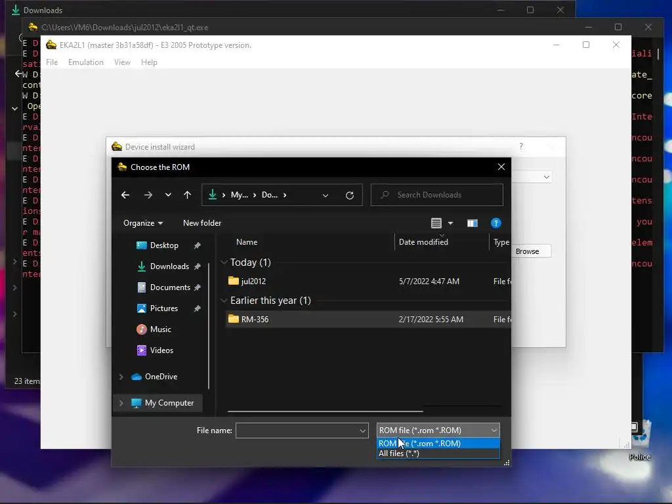The height and width of the screenshot is (504, 672).
Task: Select the RM-356 folder
Action: 255,320
